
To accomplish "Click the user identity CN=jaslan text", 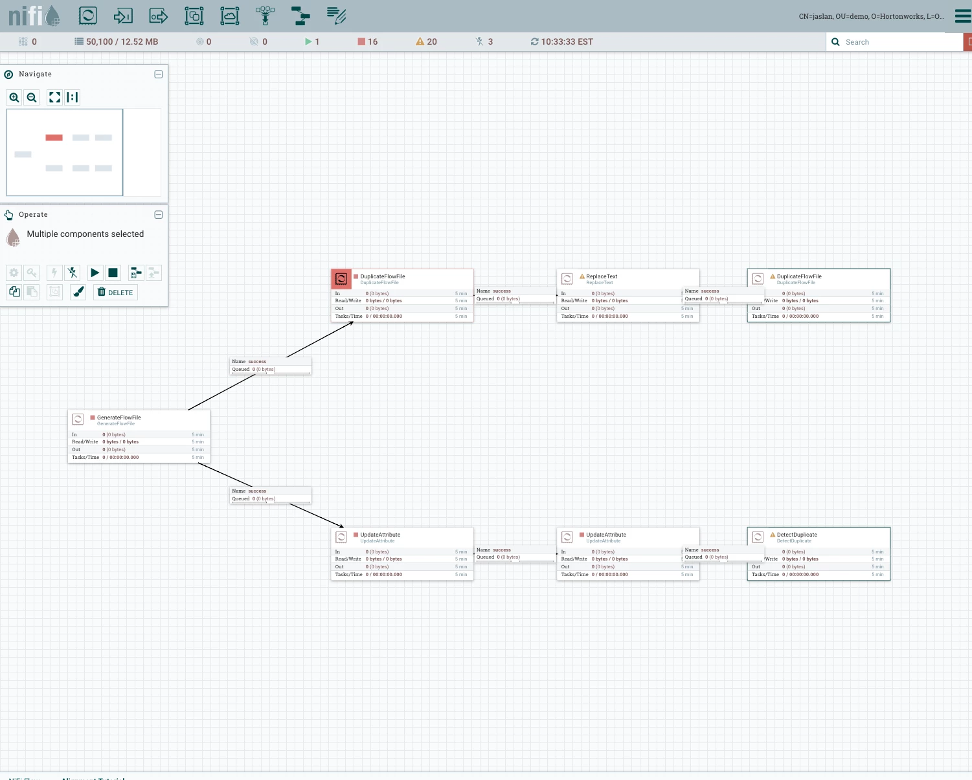I will (x=871, y=16).
